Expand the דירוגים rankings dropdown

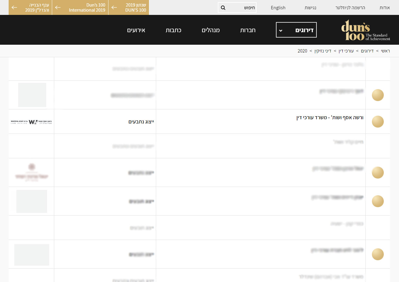pos(296,30)
